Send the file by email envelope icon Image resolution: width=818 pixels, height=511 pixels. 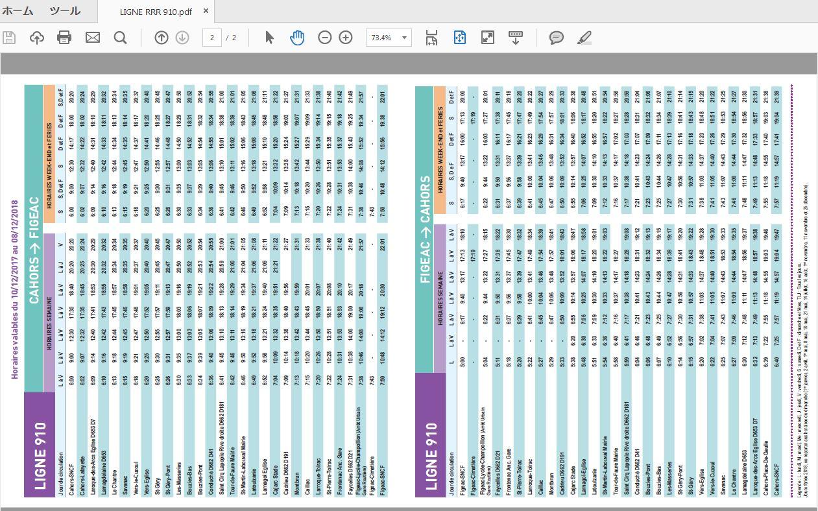93,38
